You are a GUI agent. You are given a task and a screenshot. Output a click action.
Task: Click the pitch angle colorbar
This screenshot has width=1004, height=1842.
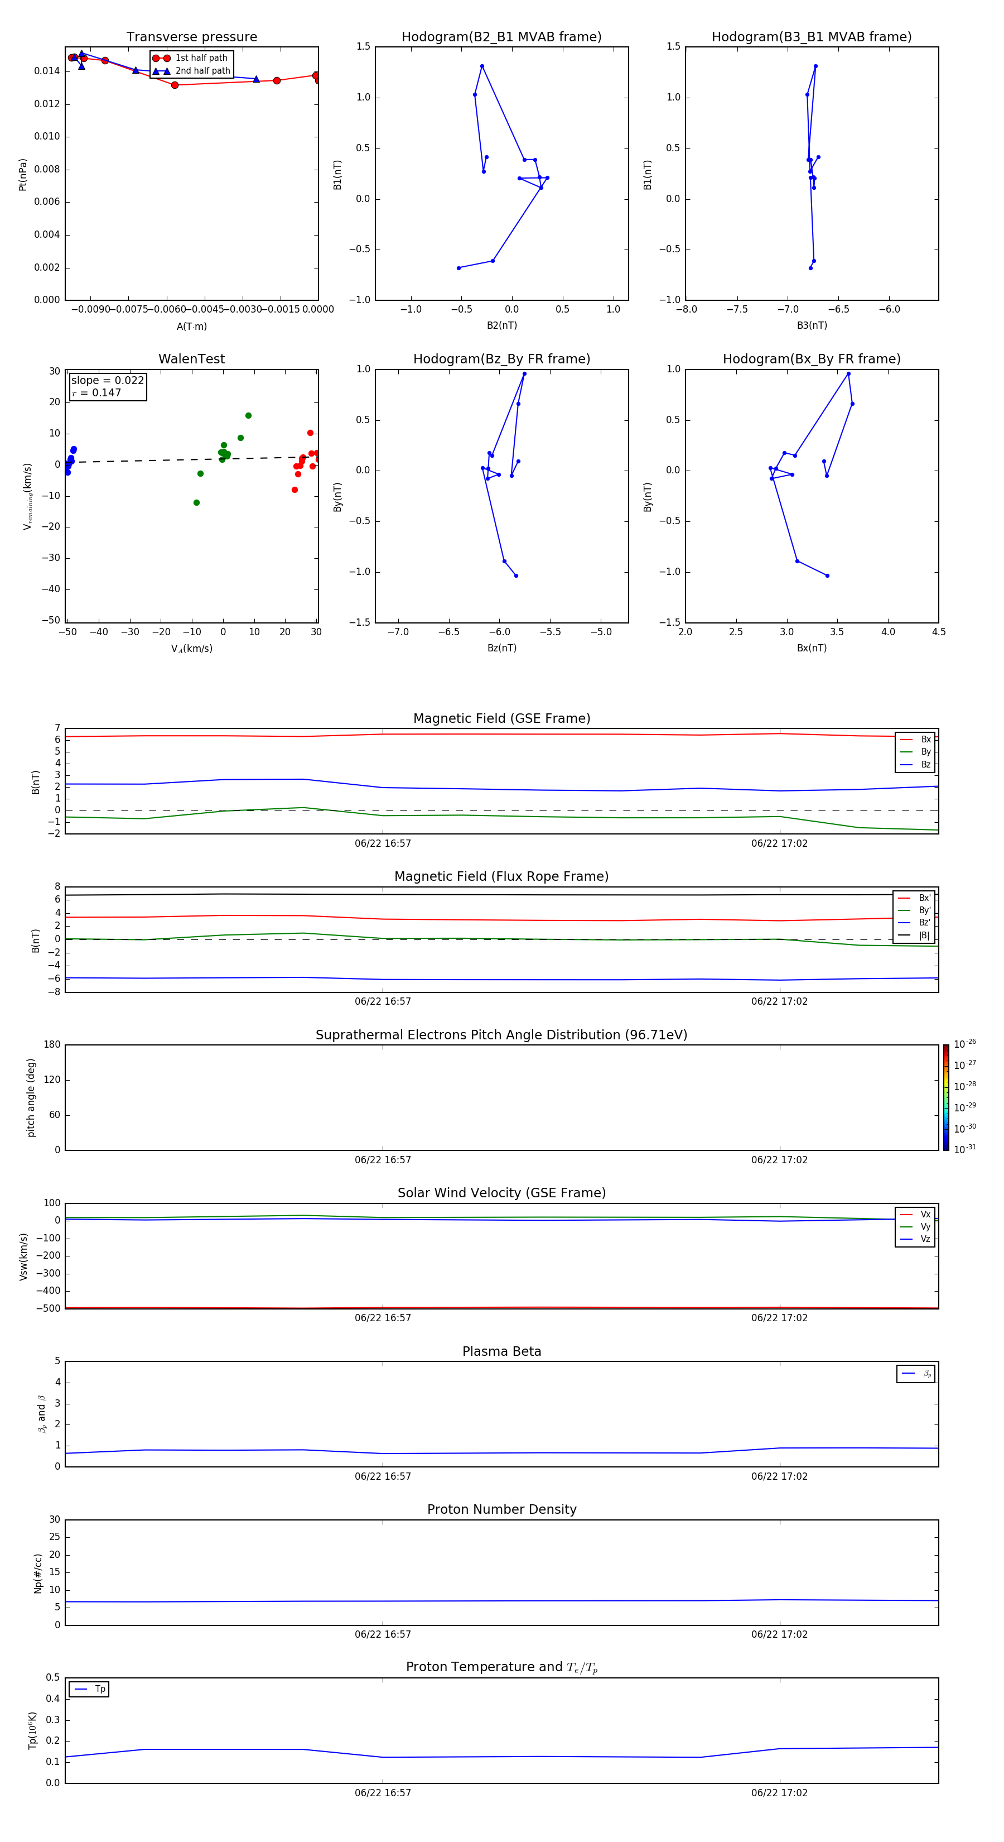[946, 1097]
